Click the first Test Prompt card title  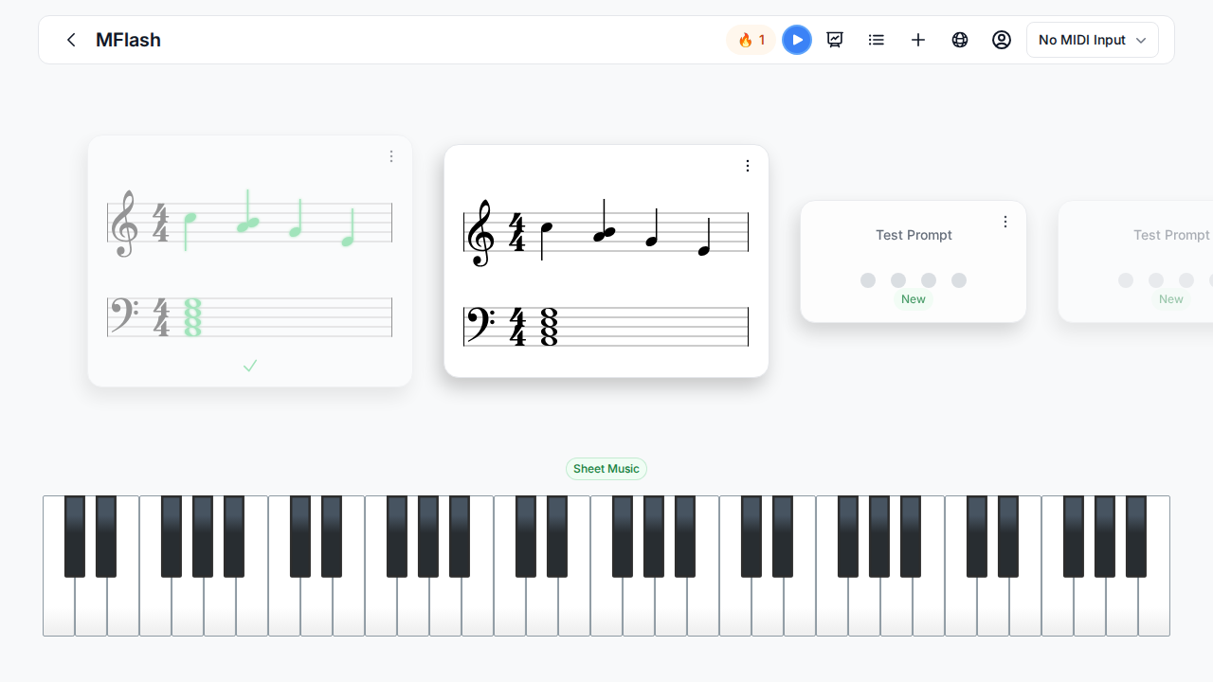click(x=914, y=235)
